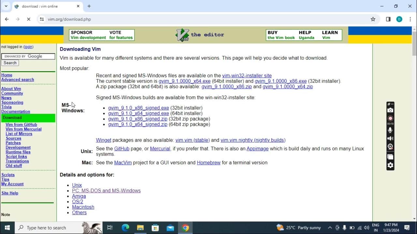Open the recorder window-selection icon
This screenshot has width=417, height=234.
click(390, 157)
